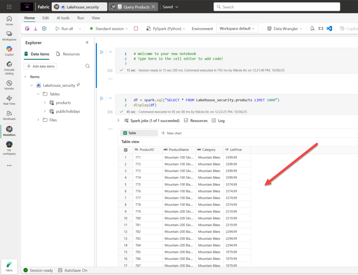Open notebook settings gear icon
Image resolution: width=358 pixels, height=275 pixels.
tap(44, 29)
